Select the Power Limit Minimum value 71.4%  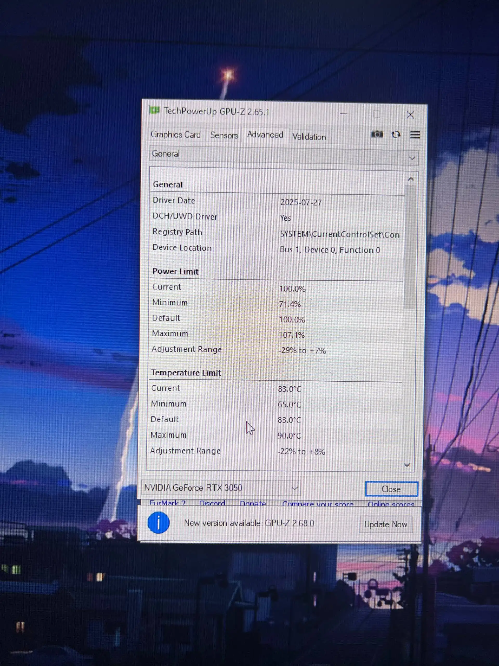tap(290, 304)
